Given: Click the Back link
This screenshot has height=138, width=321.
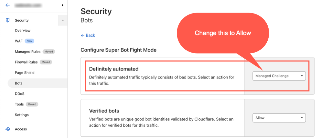Looking at the screenshot, I should pos(88,35).
